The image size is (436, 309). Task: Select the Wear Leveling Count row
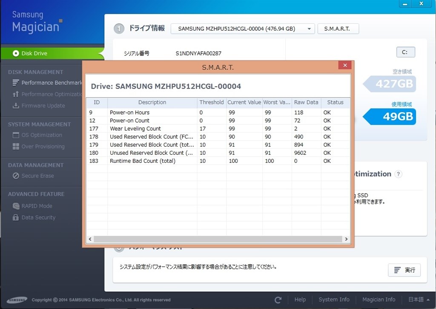[218, 129]
